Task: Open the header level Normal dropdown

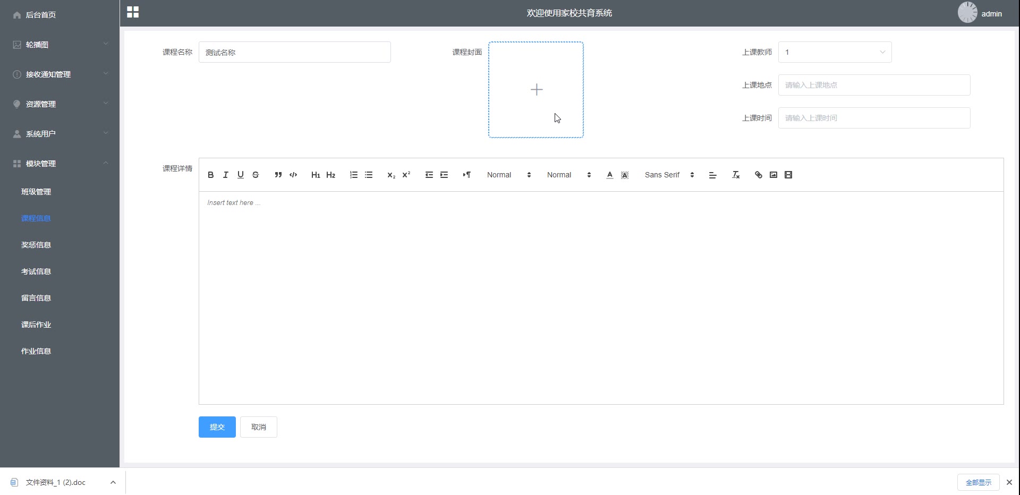Action: pyautogui.click(x=569, y=175)
